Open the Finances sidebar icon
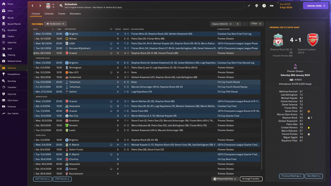Screen dimensions: 331x186 [4, 106]
